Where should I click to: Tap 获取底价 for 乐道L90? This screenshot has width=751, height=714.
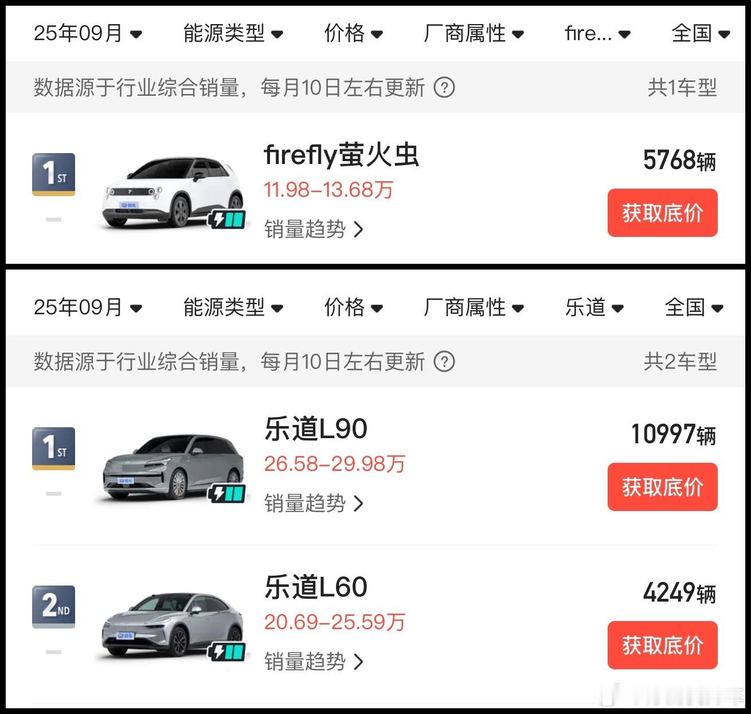pyautogui.click(x=662, y=487)
